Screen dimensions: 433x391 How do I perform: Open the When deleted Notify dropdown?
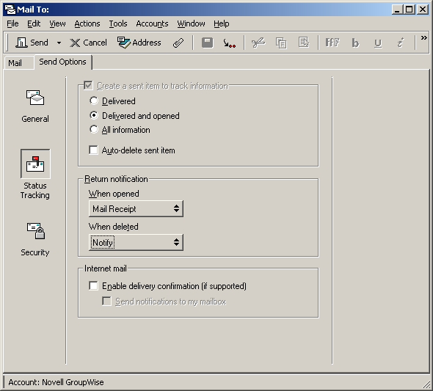[x=136, y=242]
